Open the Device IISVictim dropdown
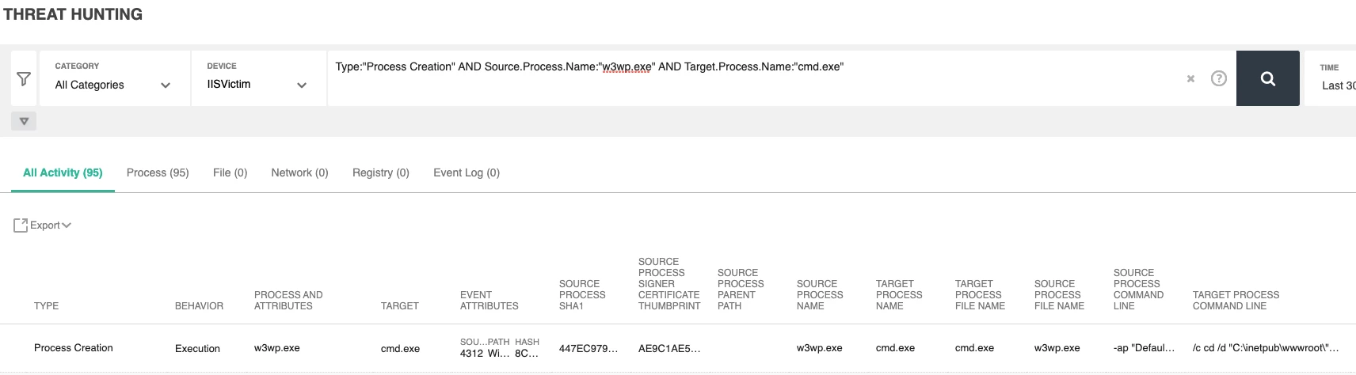 point(258,78)
